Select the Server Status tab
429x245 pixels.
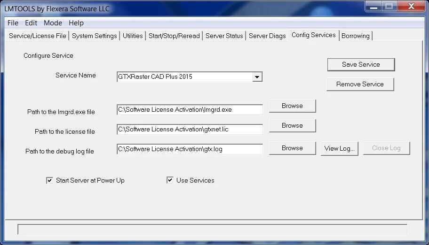(224, 36)
